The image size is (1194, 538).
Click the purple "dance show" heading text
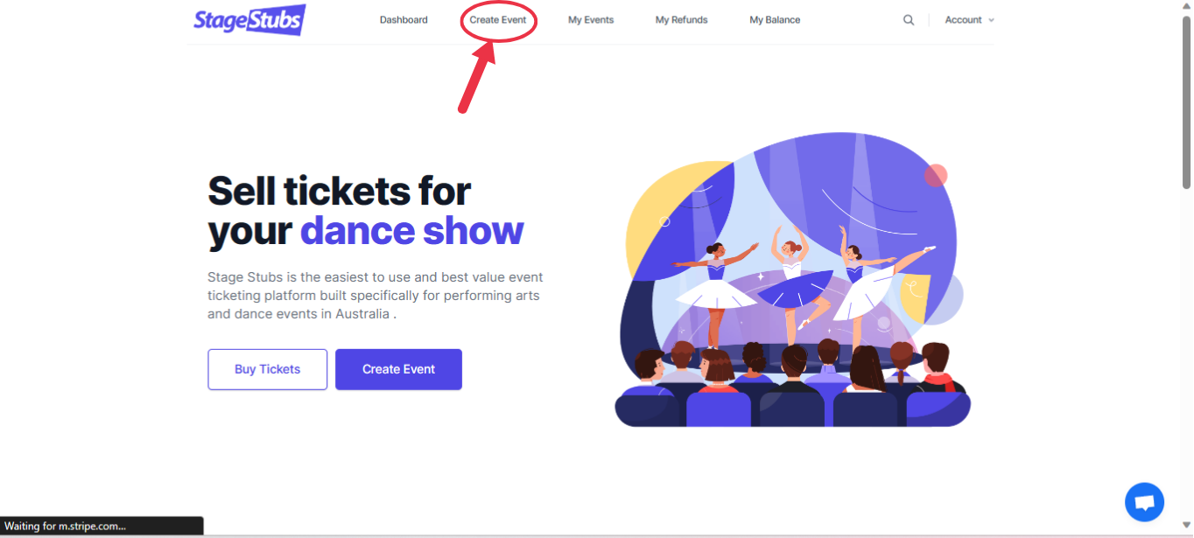[411, 231]
